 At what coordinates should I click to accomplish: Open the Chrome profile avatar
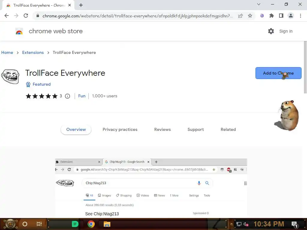(291, 16)
